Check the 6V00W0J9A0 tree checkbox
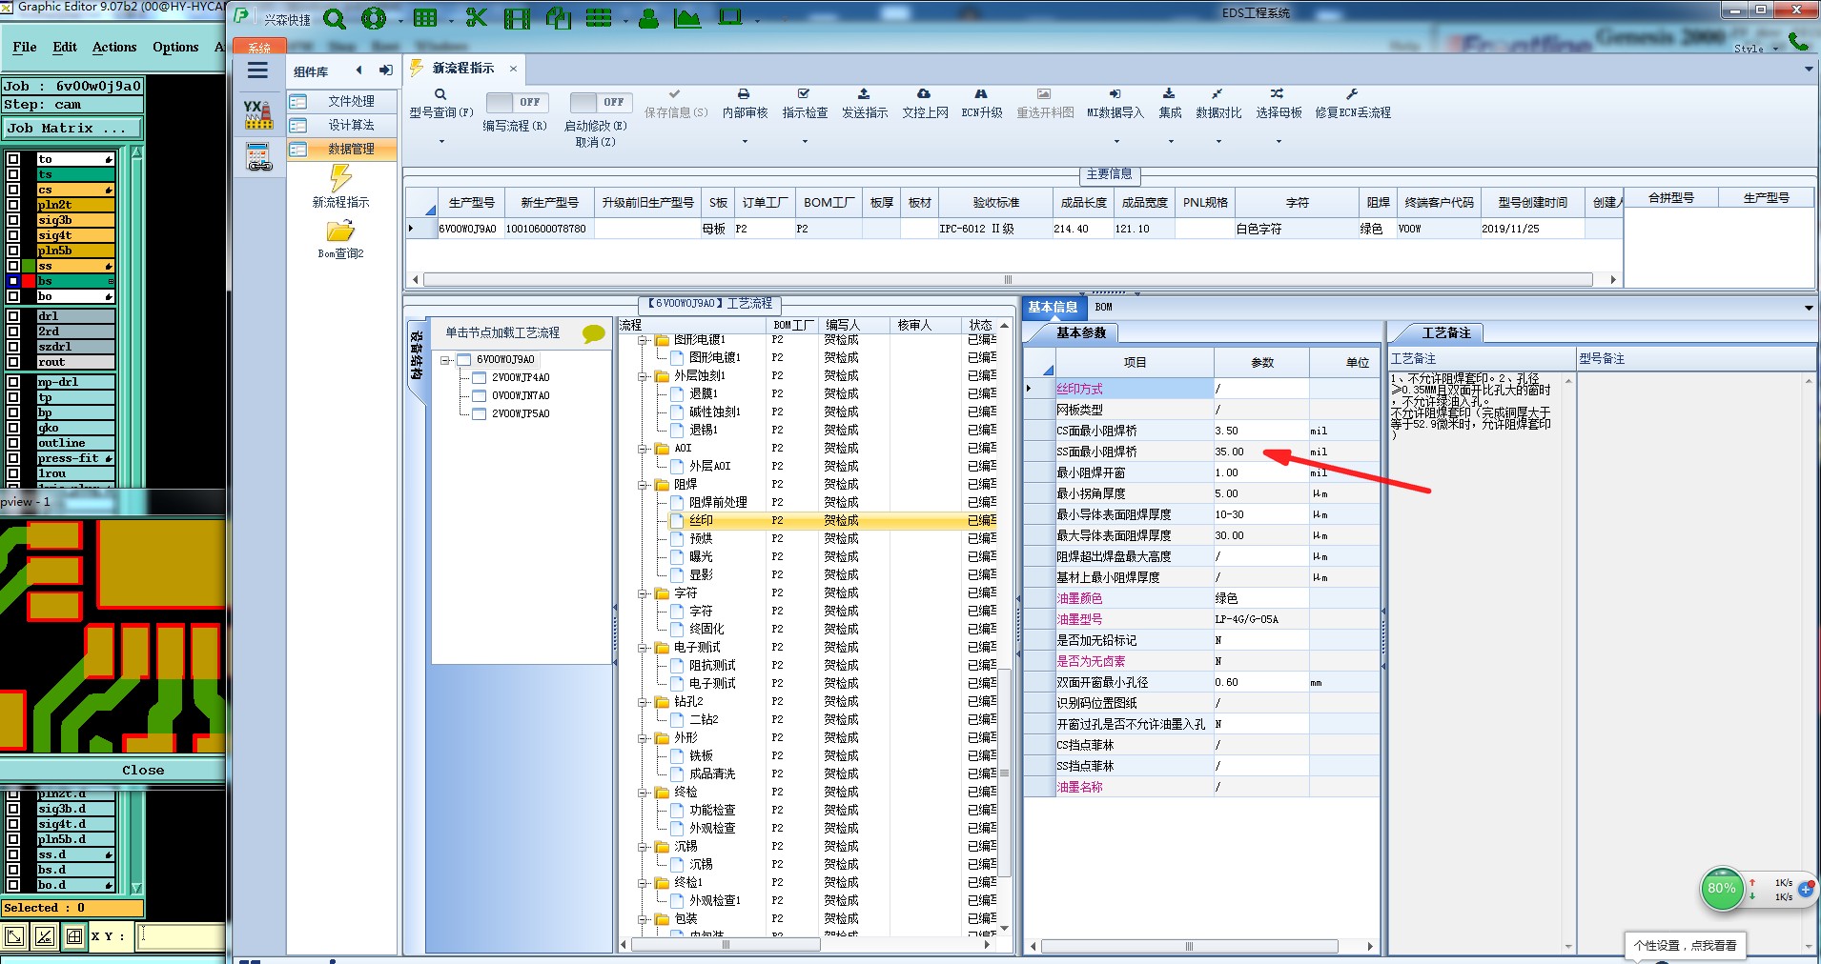The width and height of the screenshot is (1821, 964). (x=465, y=359)
